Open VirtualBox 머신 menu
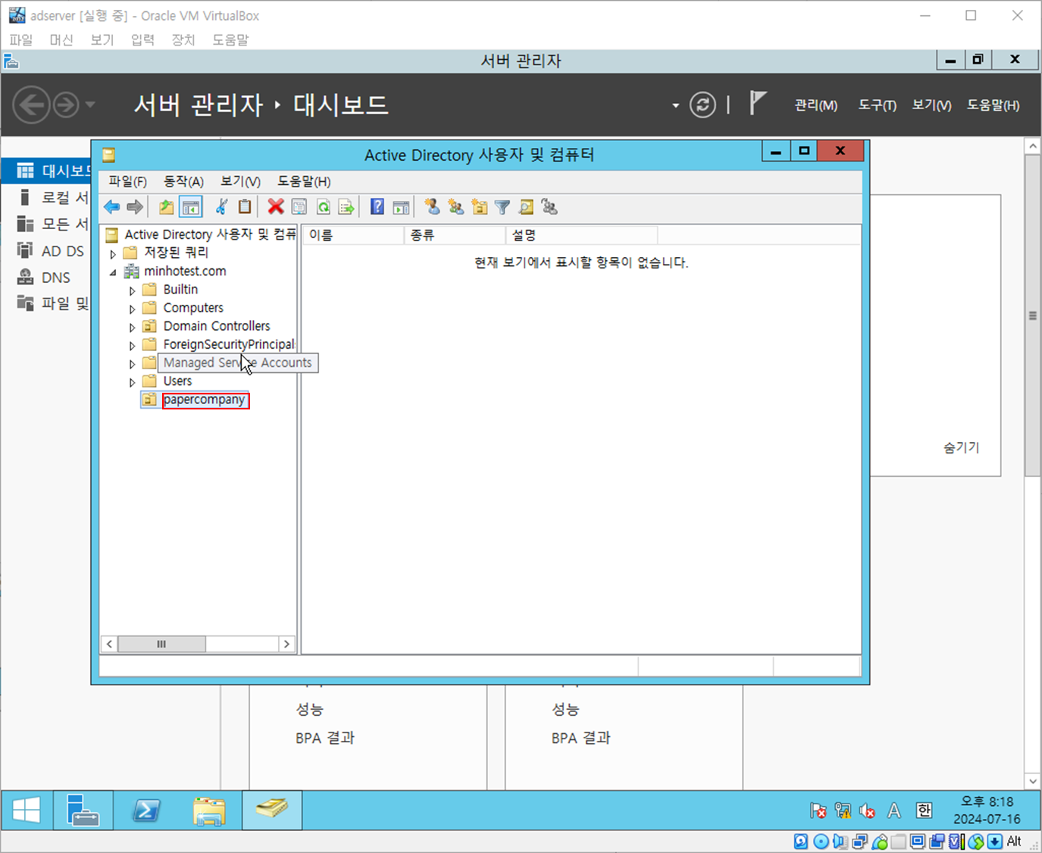This screenshot has height=853, width=1042. click(61, 39)
